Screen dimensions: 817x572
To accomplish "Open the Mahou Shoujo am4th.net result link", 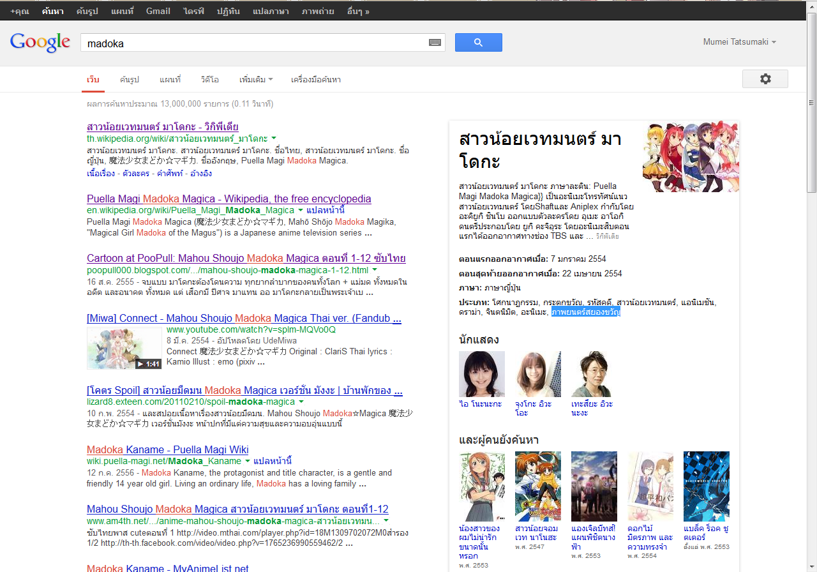I will pos(237,509).
